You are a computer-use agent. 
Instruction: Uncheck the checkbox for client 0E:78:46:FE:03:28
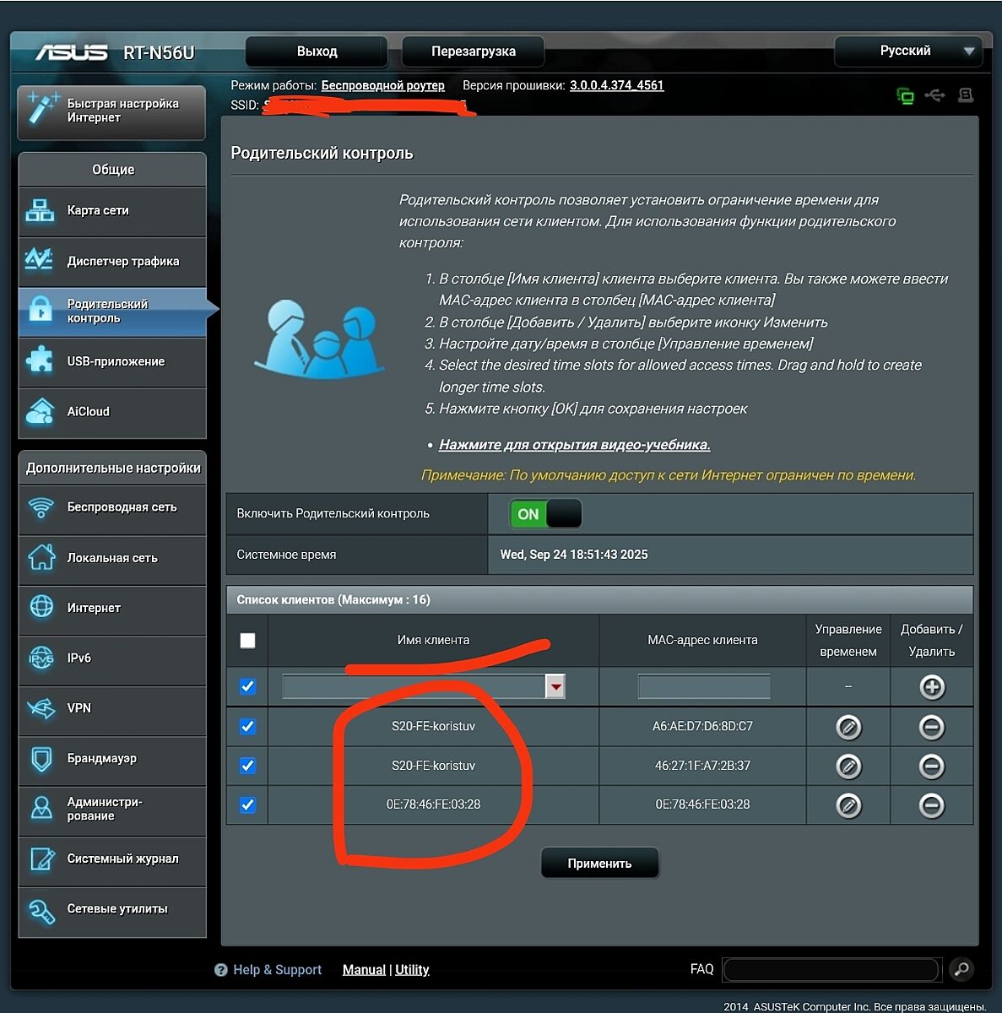tap(247, 805)
